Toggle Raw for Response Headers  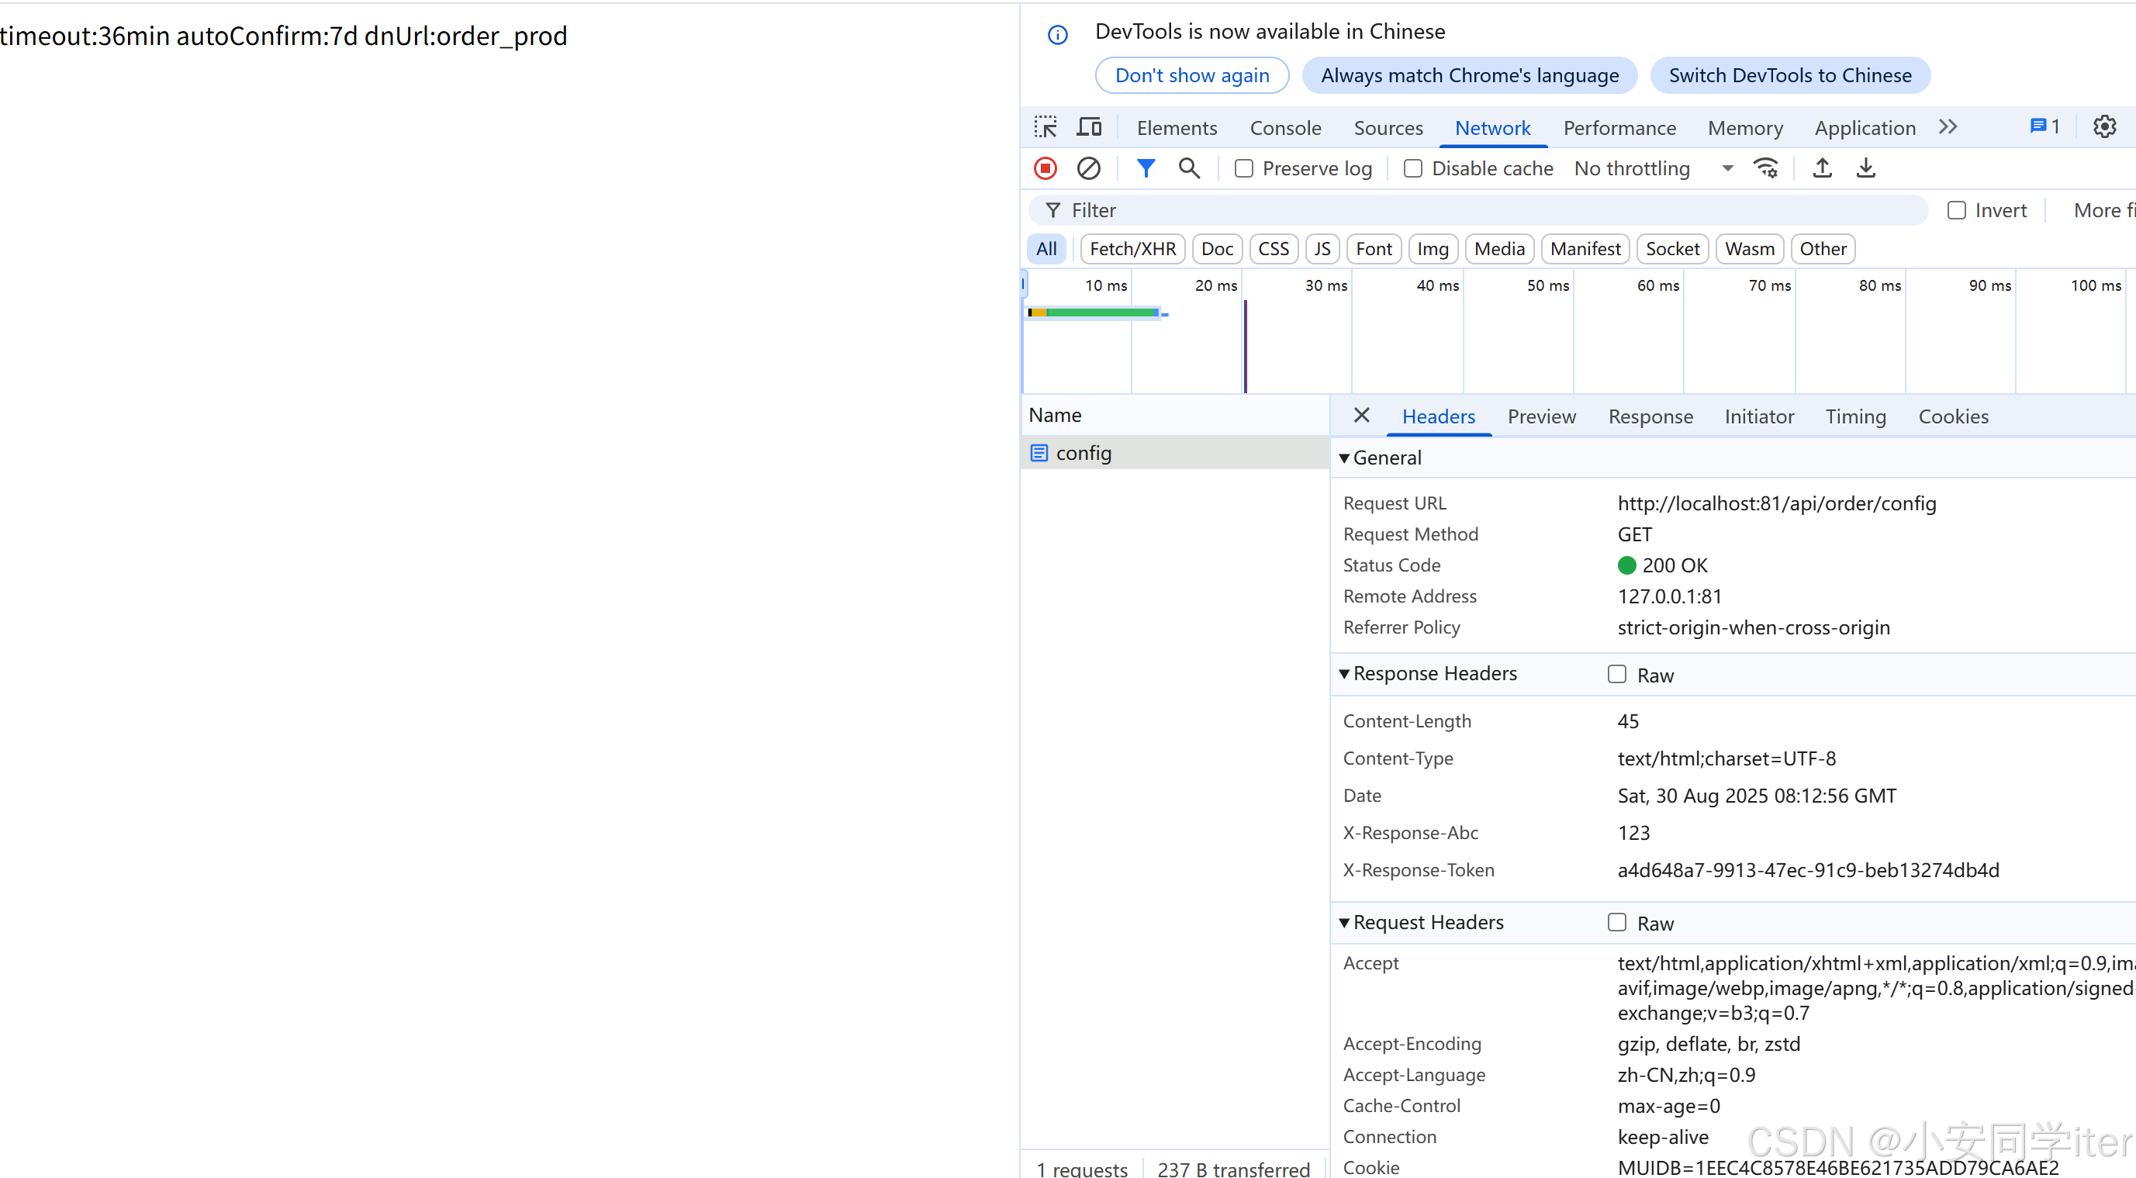click(1617, 674)
